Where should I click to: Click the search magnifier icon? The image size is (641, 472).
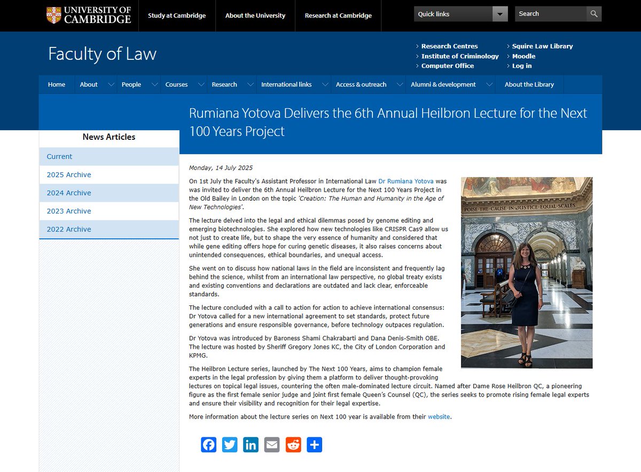click(x=593, y=14)
